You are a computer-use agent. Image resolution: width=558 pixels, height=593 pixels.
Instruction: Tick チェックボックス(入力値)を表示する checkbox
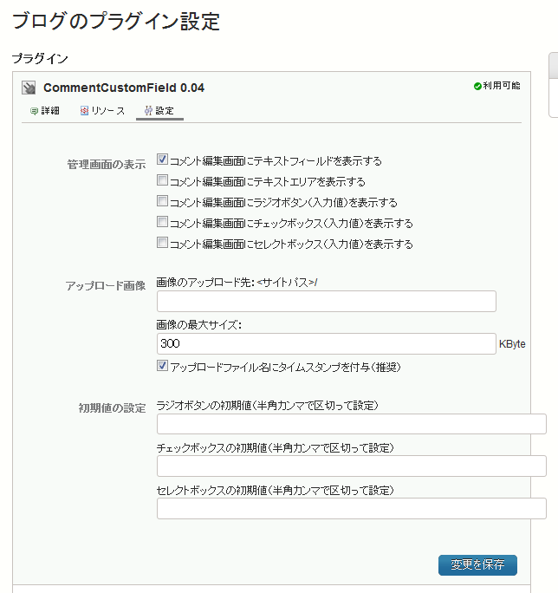162,222
